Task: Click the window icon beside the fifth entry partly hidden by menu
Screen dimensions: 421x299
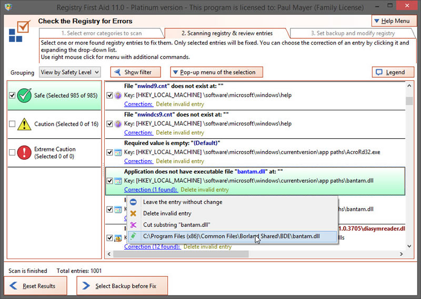Action: pos(118,209)
